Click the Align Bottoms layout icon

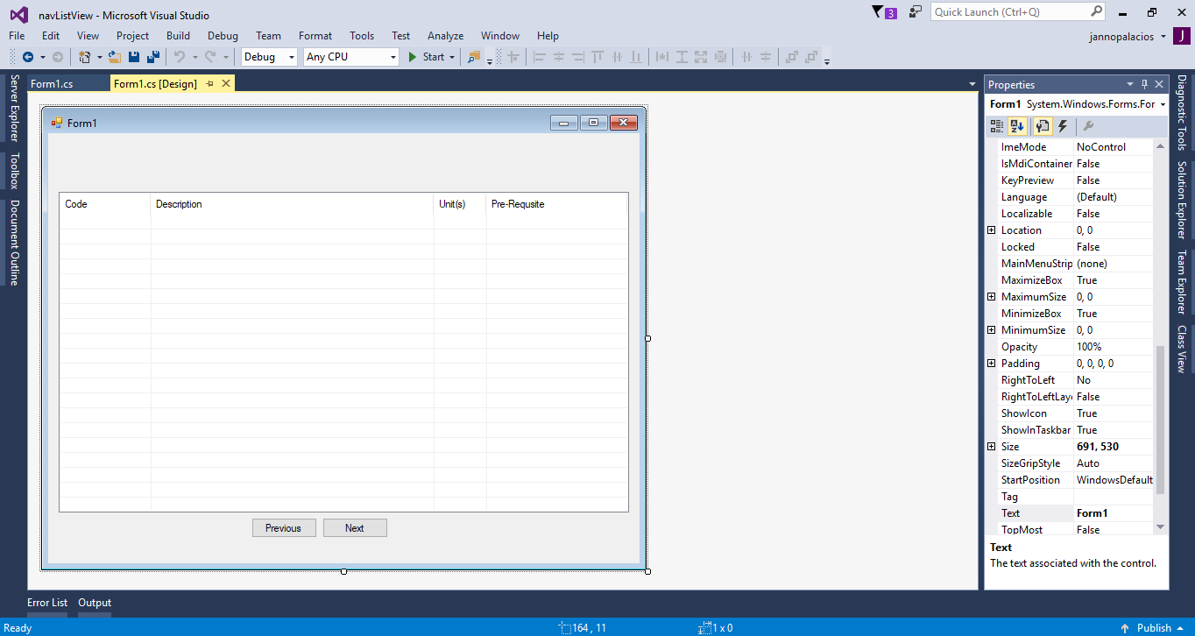(636, 57)
